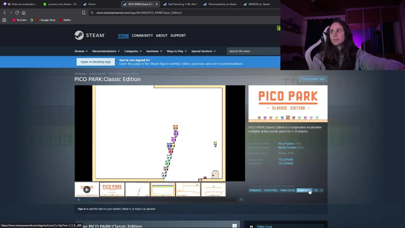Viewport: 405px width, 228px height.
Task: Click the media strip right arrow
Action: click(241, 199)
